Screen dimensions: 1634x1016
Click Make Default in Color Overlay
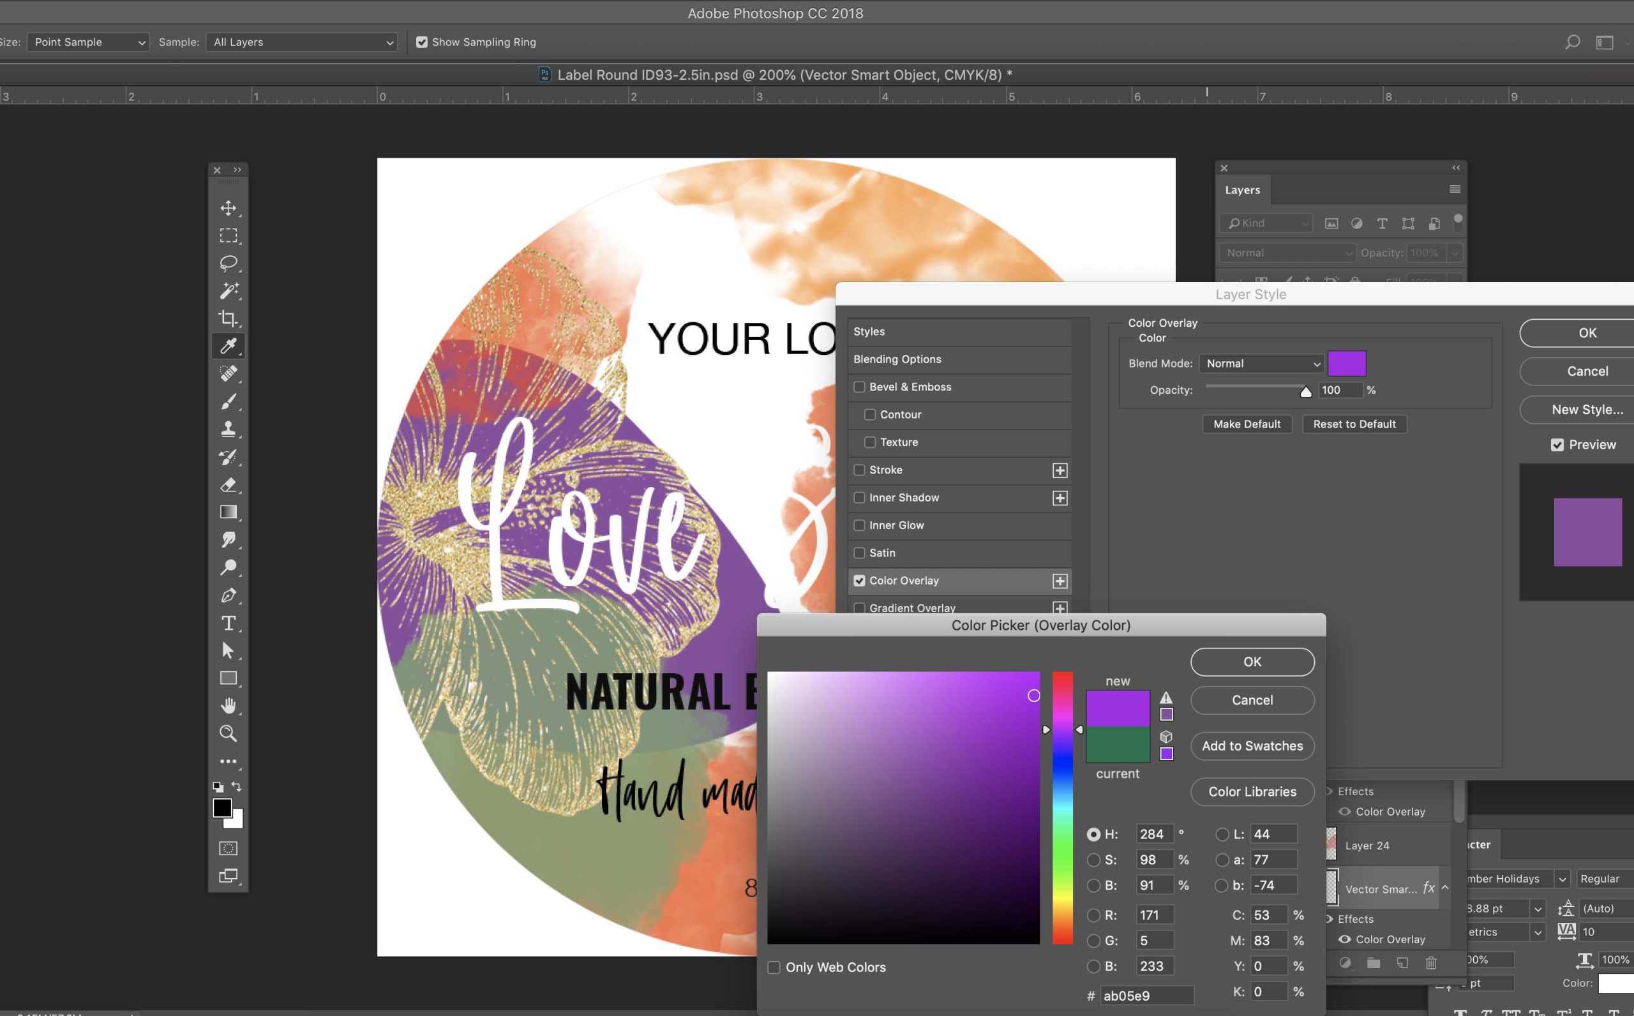click(x=1247, y=424)
